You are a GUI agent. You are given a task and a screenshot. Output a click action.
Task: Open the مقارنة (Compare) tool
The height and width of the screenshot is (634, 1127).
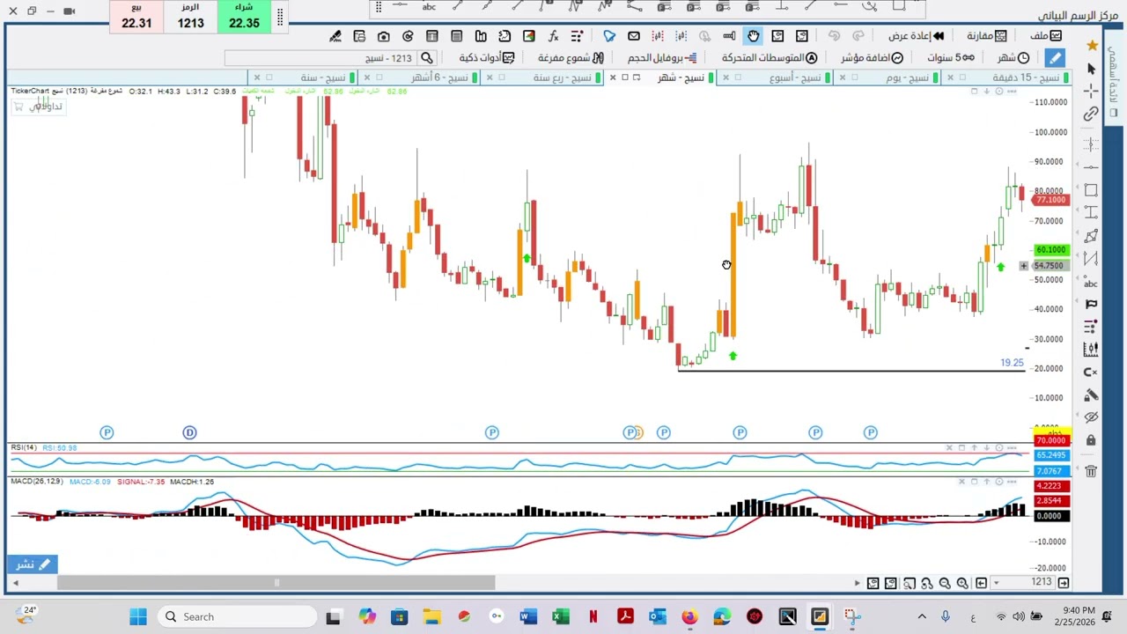click(987, 35)
